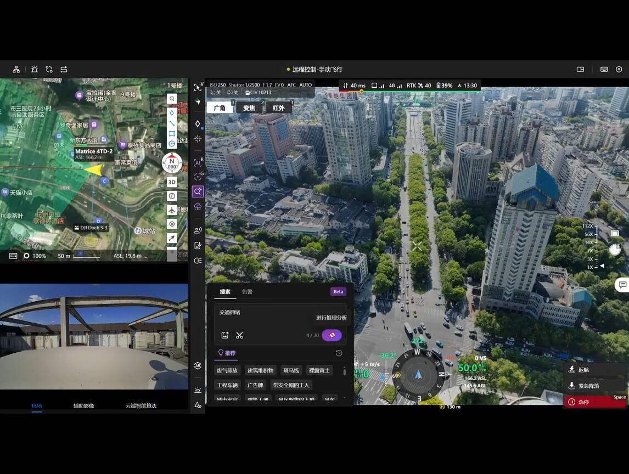The height and width of the screenshot is (474, 629).
Task: Open the 搜索 search tab
Action: 225,292
